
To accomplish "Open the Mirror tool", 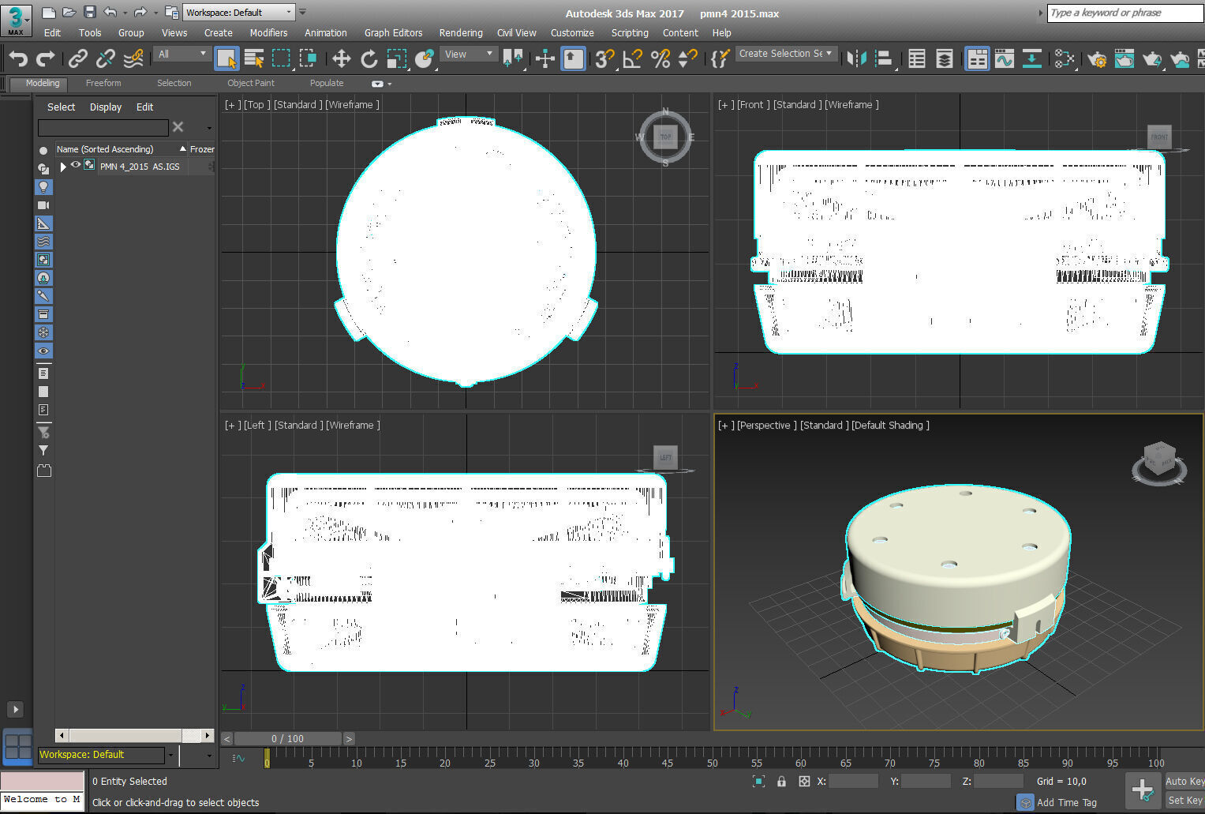I will [x=856, y=58].
